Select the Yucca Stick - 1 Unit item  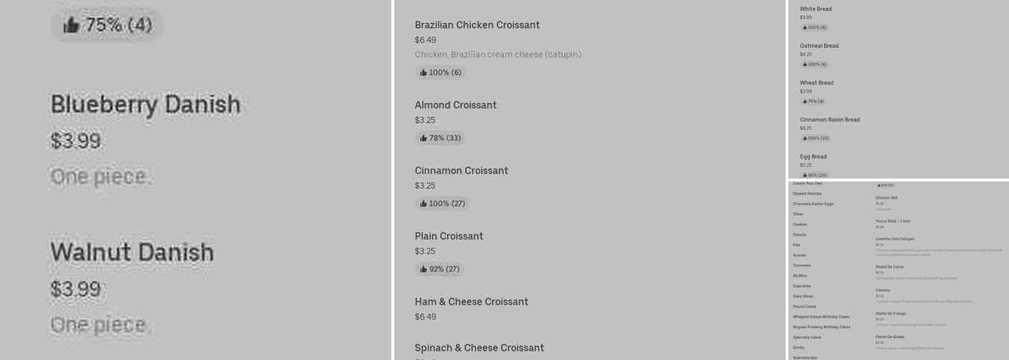(893, 221)
